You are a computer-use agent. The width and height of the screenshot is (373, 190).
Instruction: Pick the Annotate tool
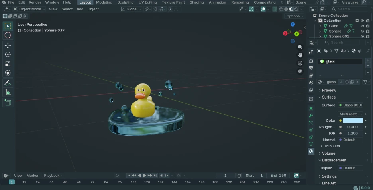pyautogui.click(x=8, y=83)
